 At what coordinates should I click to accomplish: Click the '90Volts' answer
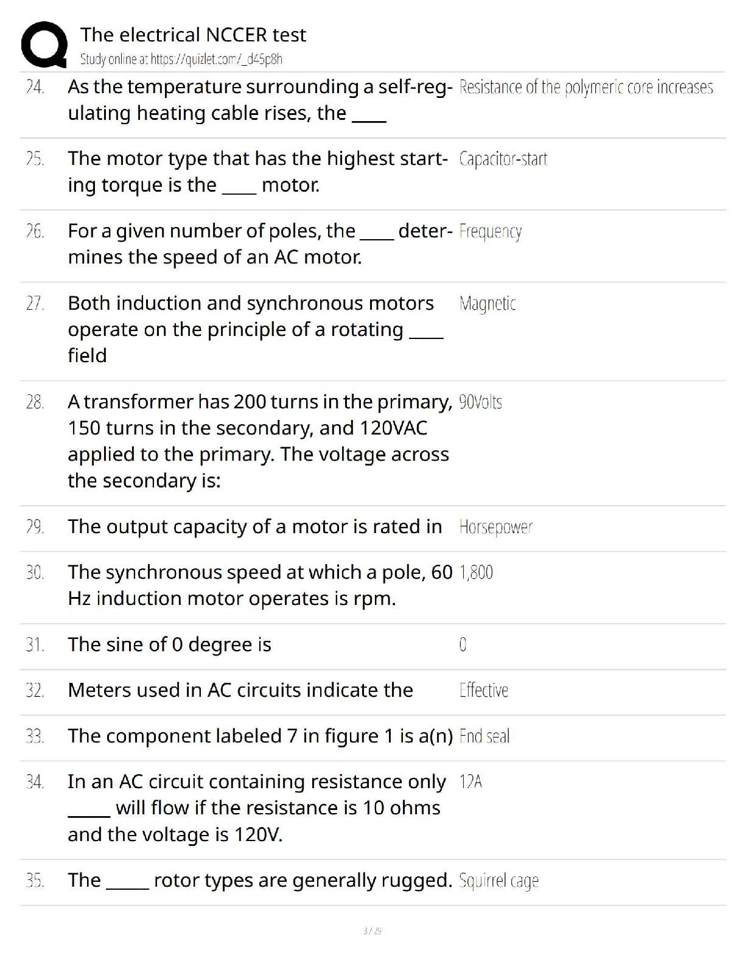point(481,402)
